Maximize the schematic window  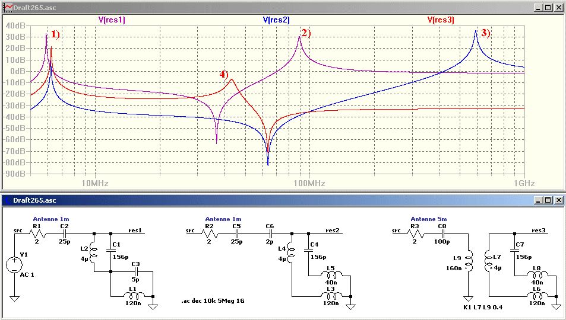548,200
